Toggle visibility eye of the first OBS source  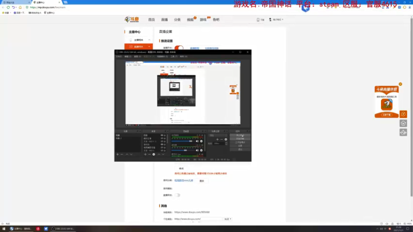162,135
